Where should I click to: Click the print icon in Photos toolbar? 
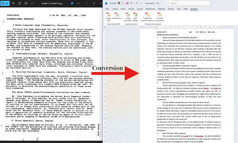point(26,3)
